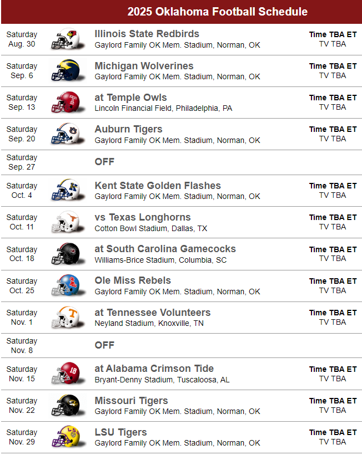Open the vs Texas Longhorns game
This screenshot has width=362, height=455.
(x=143, y=217)
